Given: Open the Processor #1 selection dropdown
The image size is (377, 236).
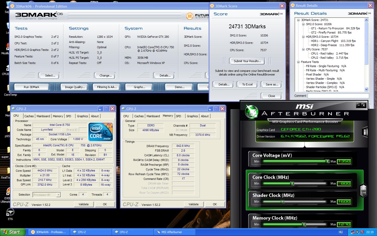Looking at the screenshot, I should coord(58,195).
